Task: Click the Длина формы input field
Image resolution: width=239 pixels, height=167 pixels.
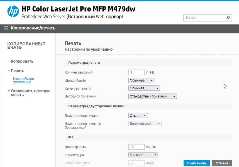Action: tap(136, 147)
